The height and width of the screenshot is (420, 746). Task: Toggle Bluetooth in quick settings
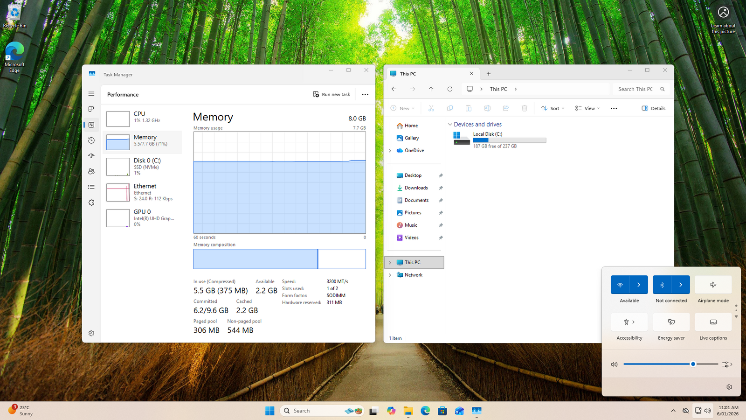(662, 285)
